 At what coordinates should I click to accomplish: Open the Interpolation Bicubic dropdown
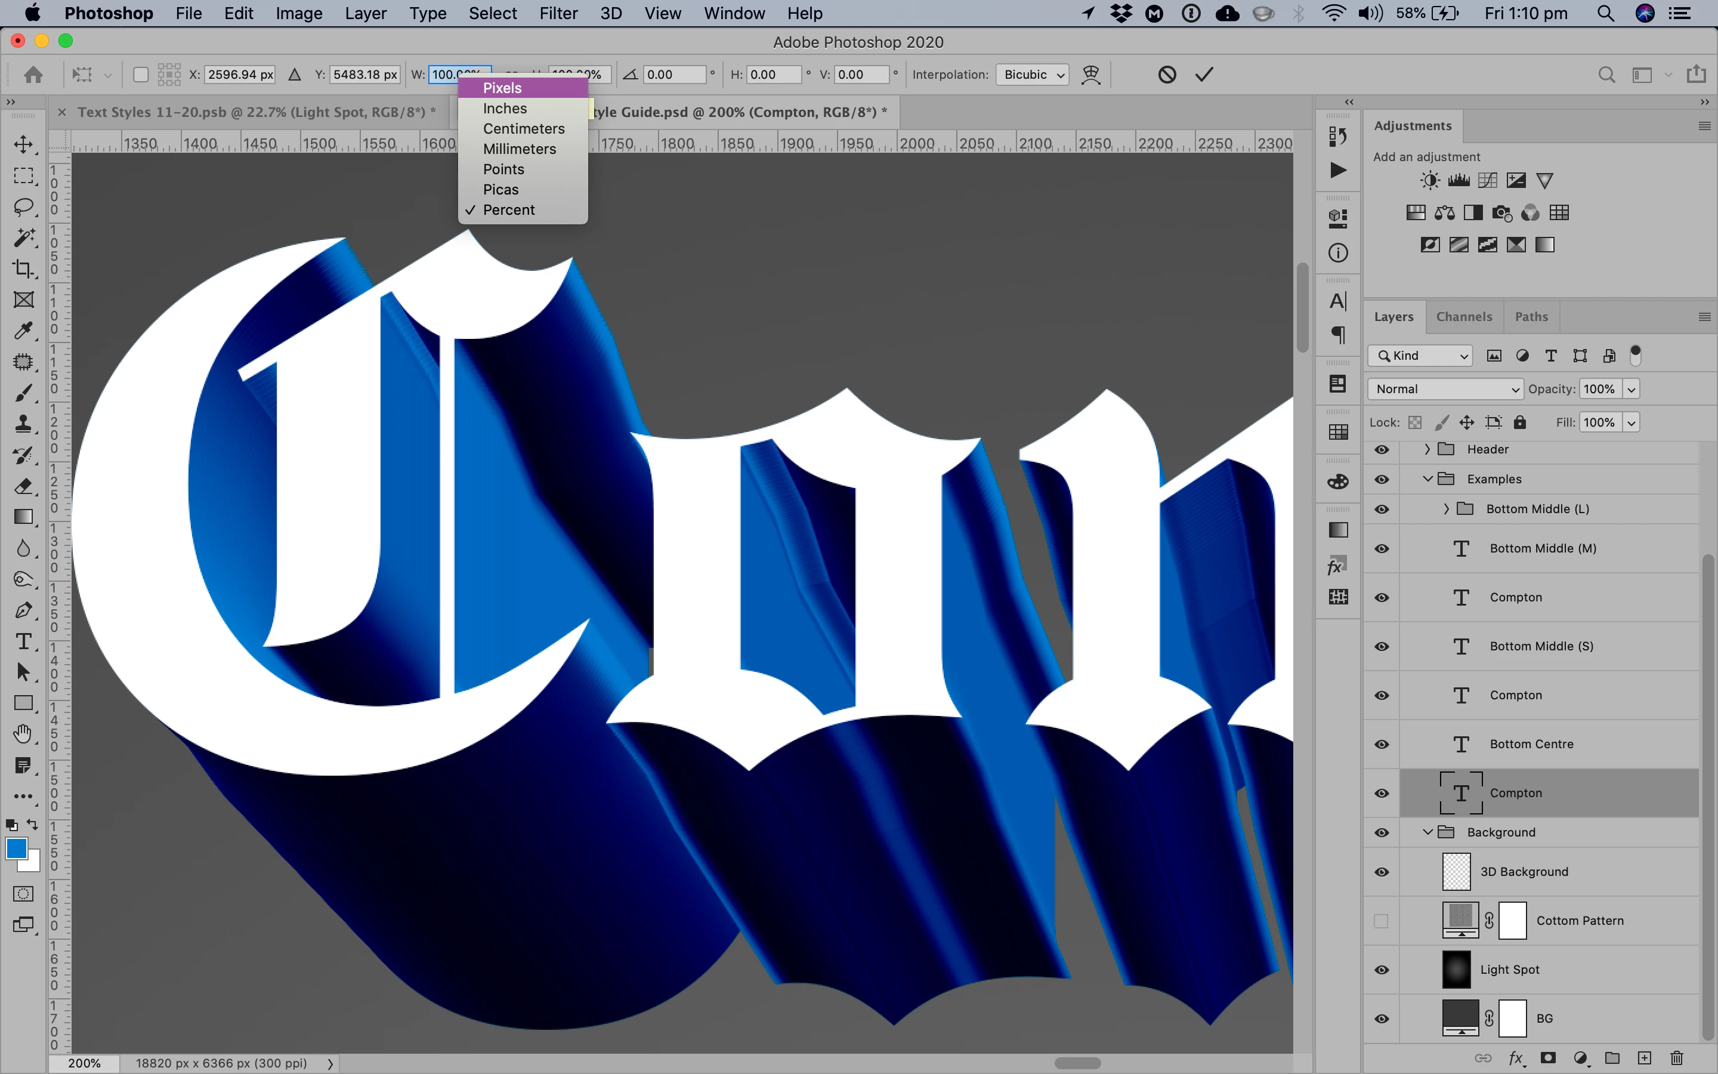1033,75
